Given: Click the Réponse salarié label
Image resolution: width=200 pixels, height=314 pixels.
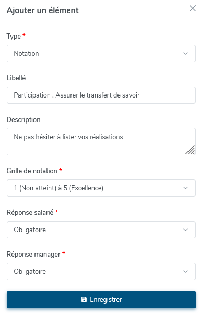Looking at the screenshot, I should click(30, 212).
